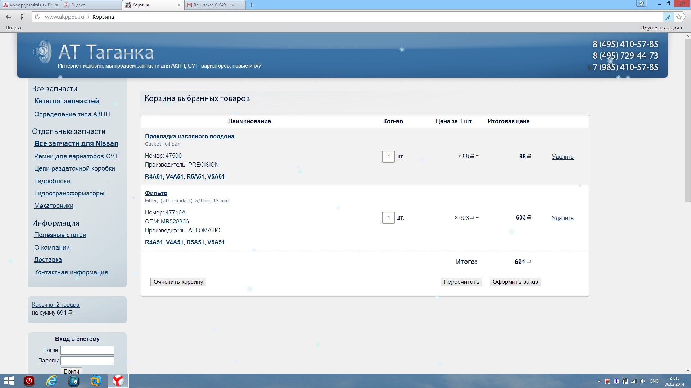
Task: Switch to the Яндекс tab
Action: click(92, 5)
